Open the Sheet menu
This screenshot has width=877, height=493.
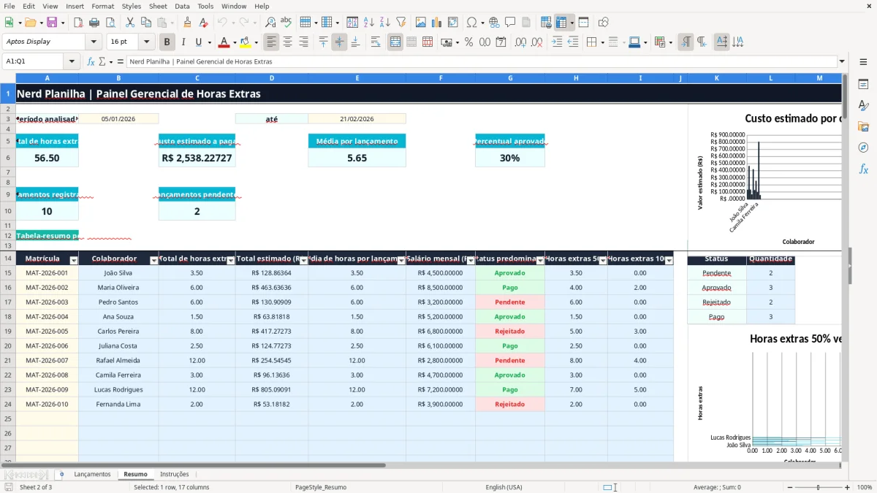[x=158, y=6]
